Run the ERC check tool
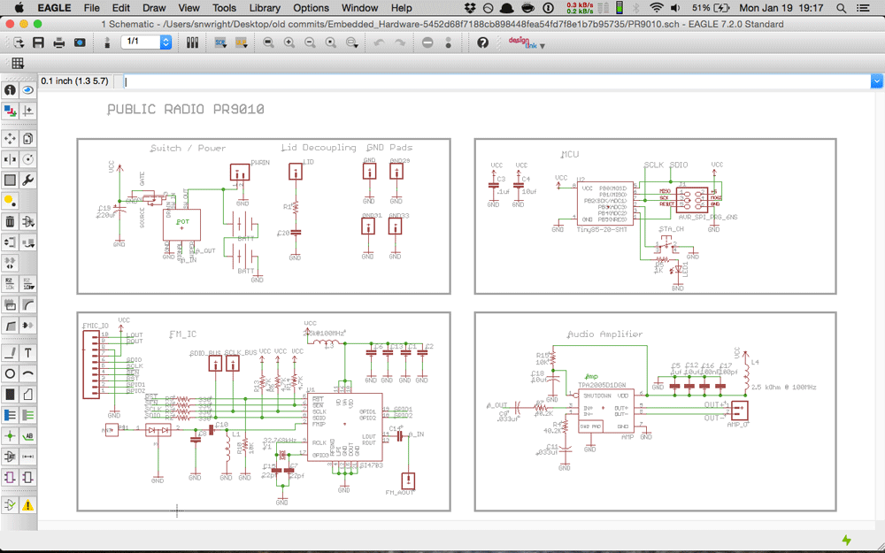 (x=10, y=505)
